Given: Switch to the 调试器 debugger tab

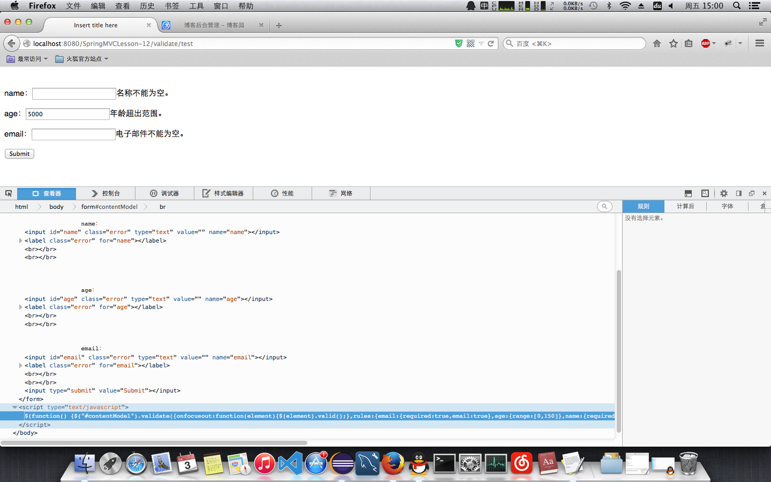Looking at the screenshot, I should [164, 193].
